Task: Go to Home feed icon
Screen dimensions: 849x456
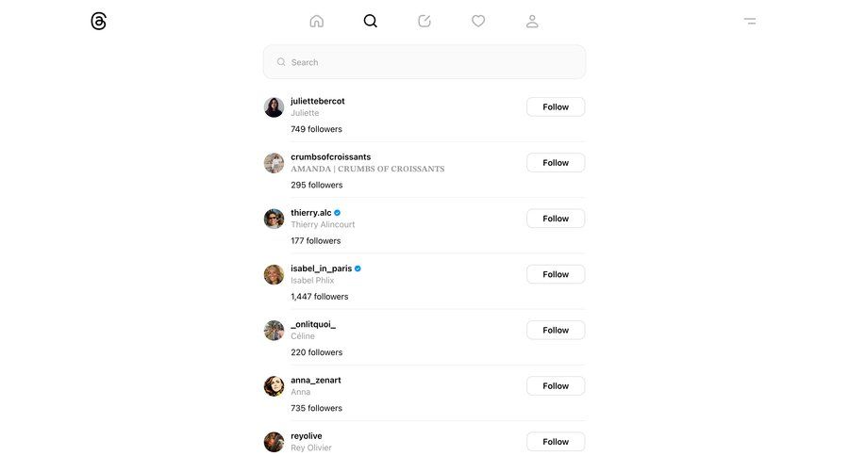Action: (x=317, y=21)
